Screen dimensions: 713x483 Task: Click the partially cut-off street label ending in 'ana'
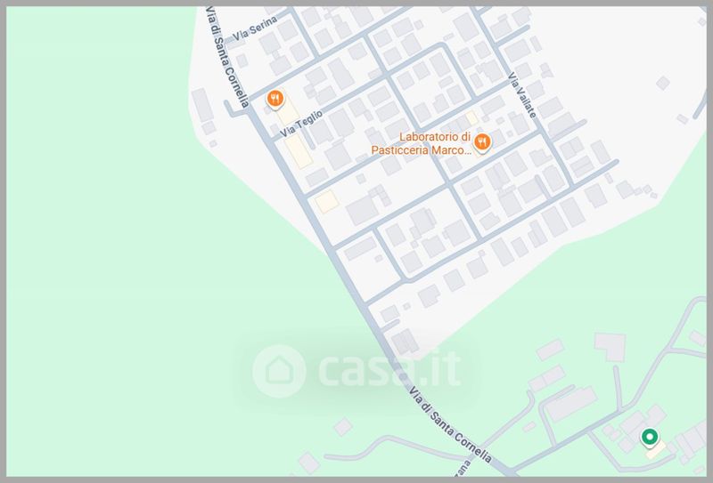(463, 469)
